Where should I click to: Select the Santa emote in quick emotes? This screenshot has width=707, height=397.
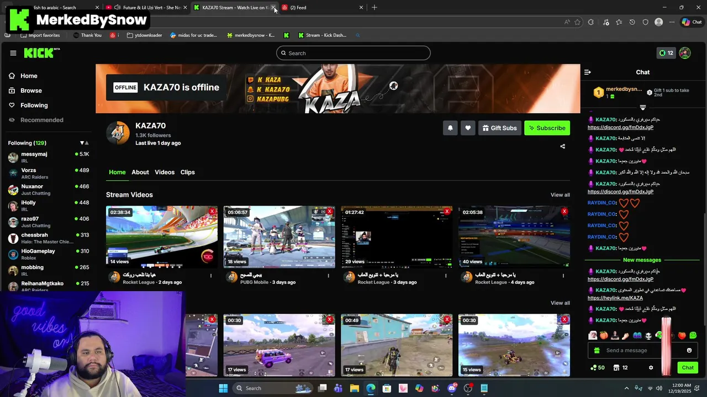tap(593, 335)
